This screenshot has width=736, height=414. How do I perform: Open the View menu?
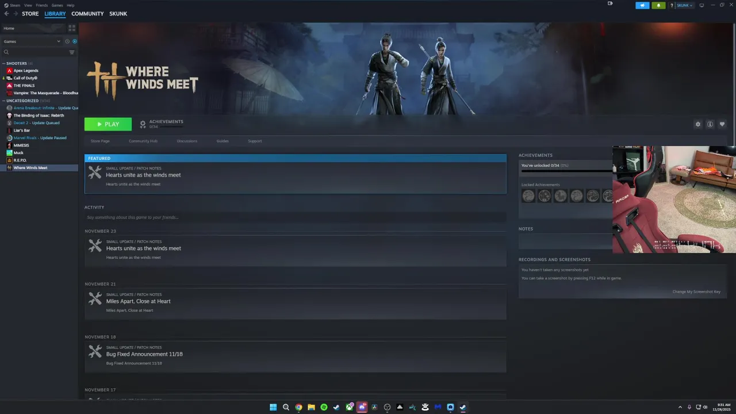coord(28,5)
